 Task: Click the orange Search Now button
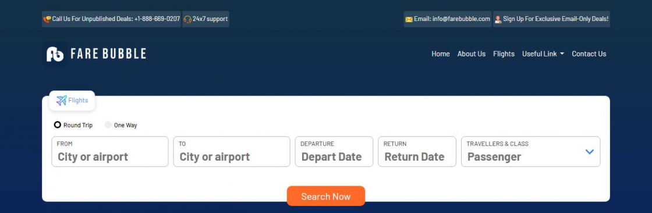click(x=326, y=196)
